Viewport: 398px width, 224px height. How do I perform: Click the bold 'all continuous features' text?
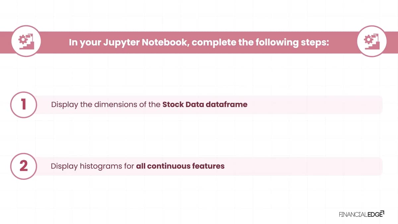[x=180, y=166]
